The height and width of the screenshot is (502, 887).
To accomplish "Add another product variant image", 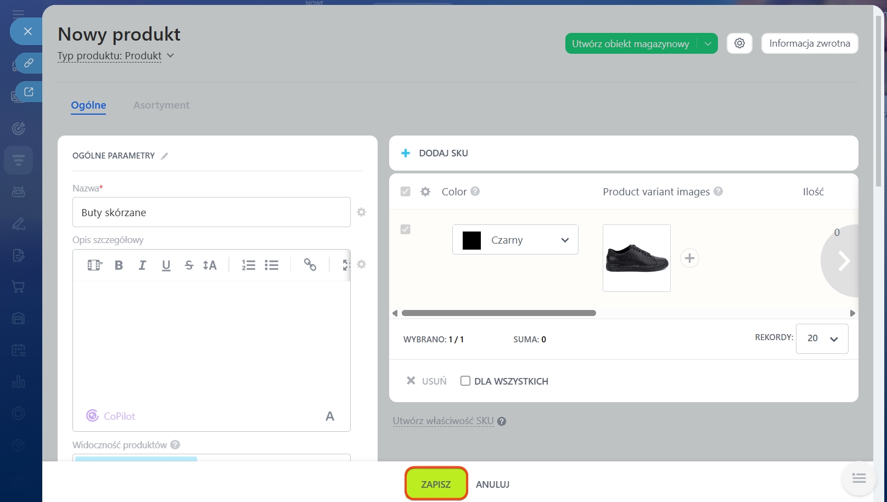I will pos(689,258).
